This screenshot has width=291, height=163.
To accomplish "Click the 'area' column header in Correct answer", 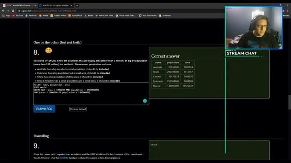I will coord(187,62).
